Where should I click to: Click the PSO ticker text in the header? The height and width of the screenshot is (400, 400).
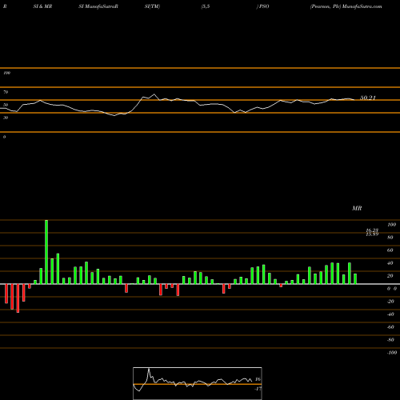pyautogui.click(x=263, y=6)
